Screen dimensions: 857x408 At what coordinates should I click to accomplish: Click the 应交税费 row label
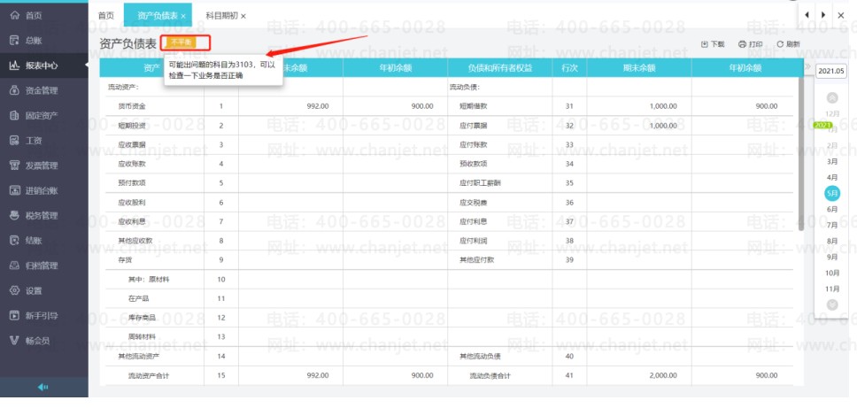pos(474,202)
